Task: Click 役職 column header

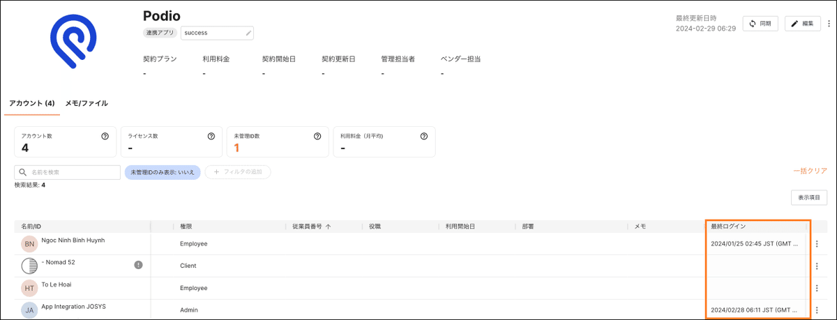Action: (373, 227)
